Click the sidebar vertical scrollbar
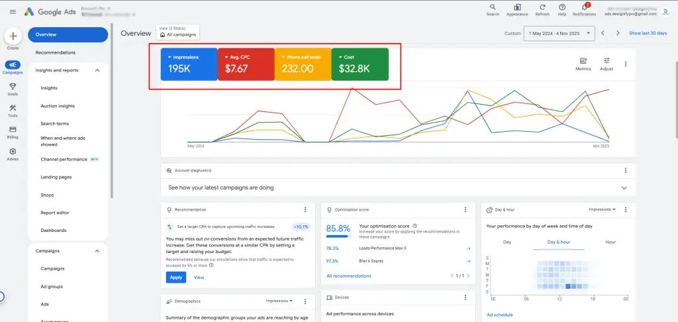The width and height of the screenshot is (678, 322). pyautogui.click(x=112, y=112)
